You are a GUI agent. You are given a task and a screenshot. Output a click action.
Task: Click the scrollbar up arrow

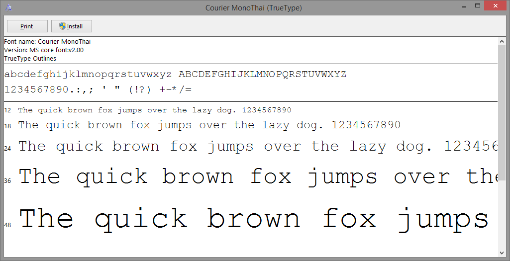click(x=501, y=41)
